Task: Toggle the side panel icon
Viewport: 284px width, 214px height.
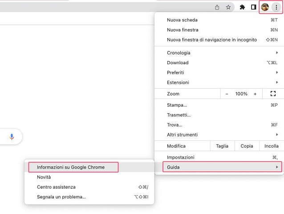Action: pyautogui.click(x=254, y=7)
